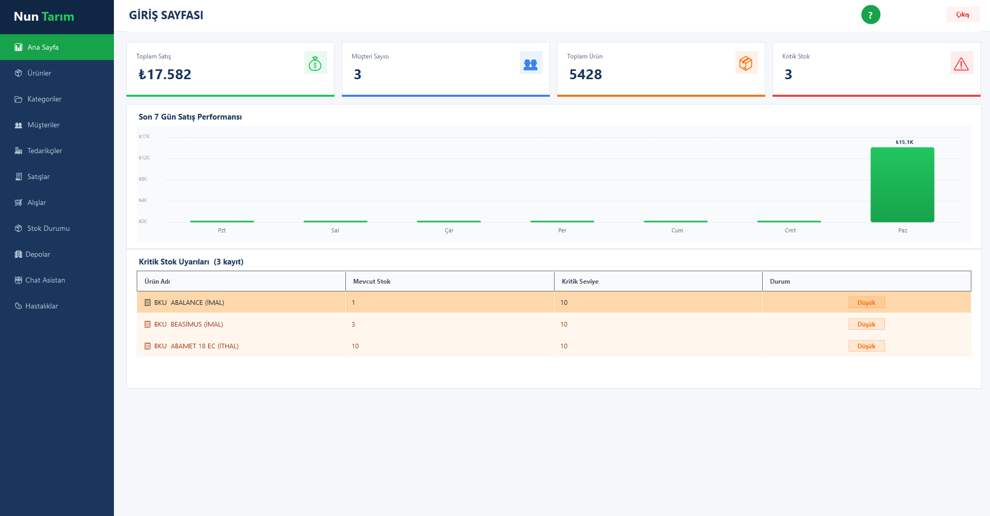Viewport: 990px width, 516px height.
Task: Click the document icon beside ABAMET 18 EC
Action: pos(148,346)
